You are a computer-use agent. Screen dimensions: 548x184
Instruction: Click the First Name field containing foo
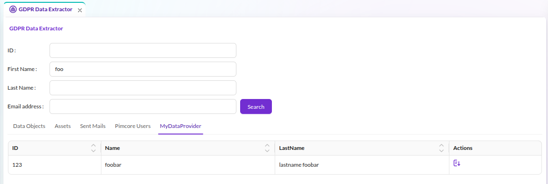point(143,69)
